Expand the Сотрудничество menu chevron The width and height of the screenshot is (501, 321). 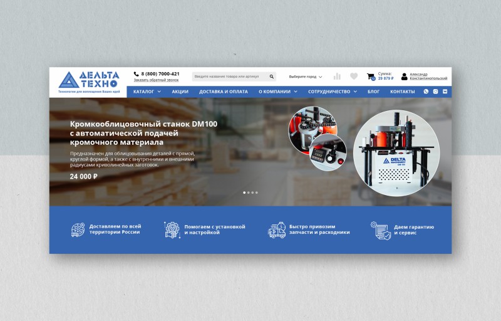[355, 92]
